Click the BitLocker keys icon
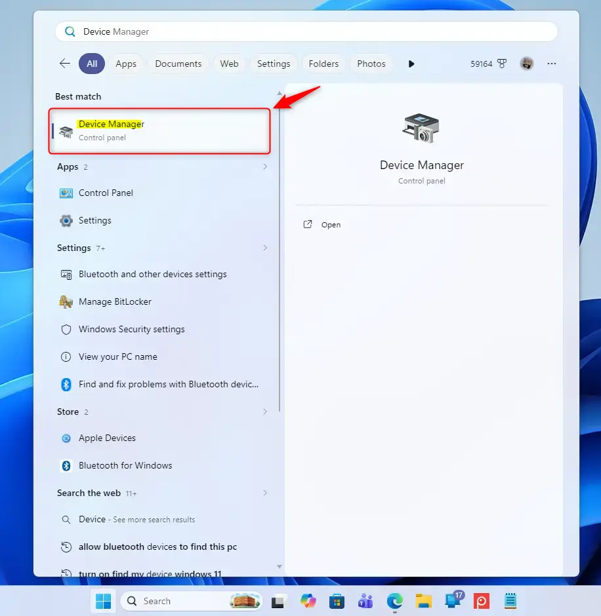Viewport: 601px width, 616px height. pos(66,301)
